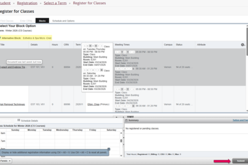The image size is (248, 165).
Task: Click the 6am time label
Action: point(3,133)
